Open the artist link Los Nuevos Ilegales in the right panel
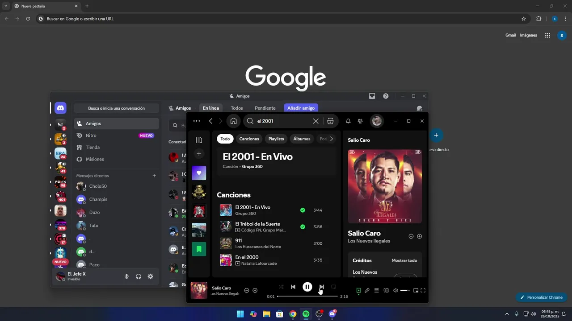The height and width of the screenshot is (321, 572). coord(369,241)
